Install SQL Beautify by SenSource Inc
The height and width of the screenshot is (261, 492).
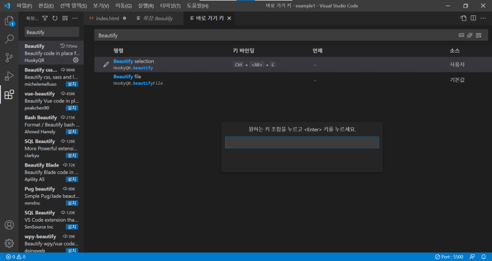click(x=72, y=227)
